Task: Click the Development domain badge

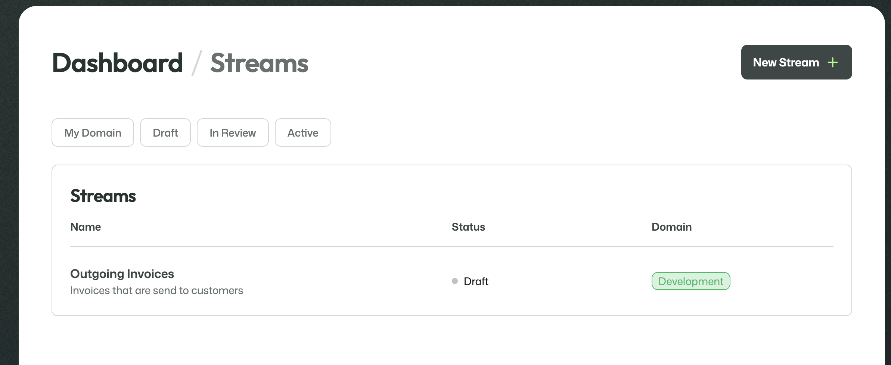Action: tap(691, 281)
